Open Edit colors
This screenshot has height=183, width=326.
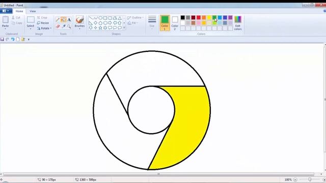tap(238, 23)
